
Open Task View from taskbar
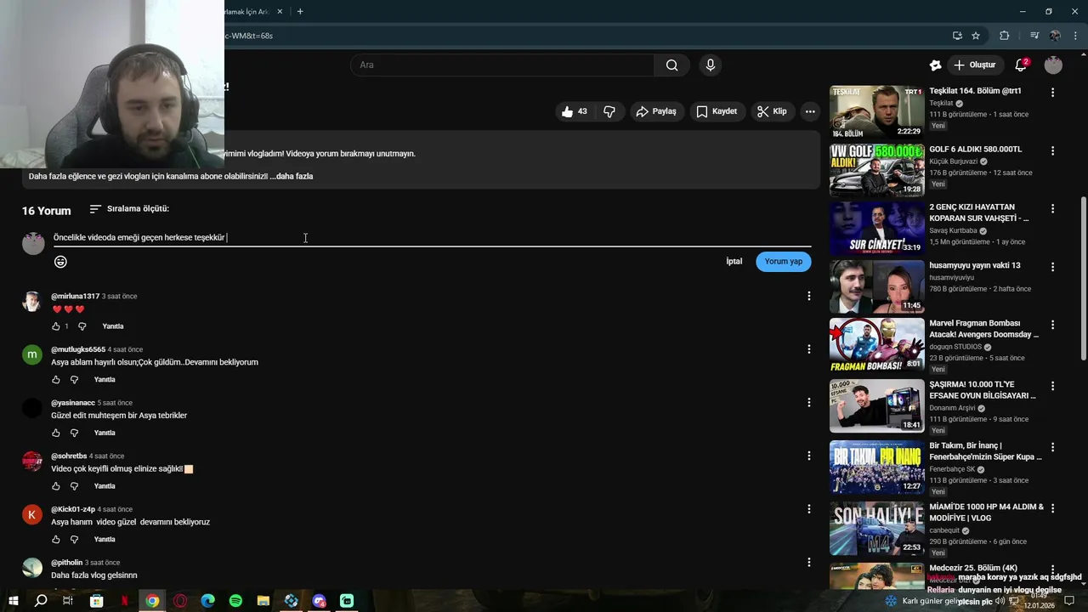pos(68,601)
